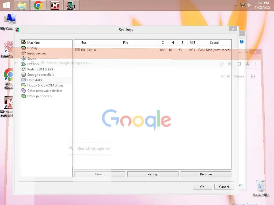Click the Other removable devices icon

click(x=24, y=91)
